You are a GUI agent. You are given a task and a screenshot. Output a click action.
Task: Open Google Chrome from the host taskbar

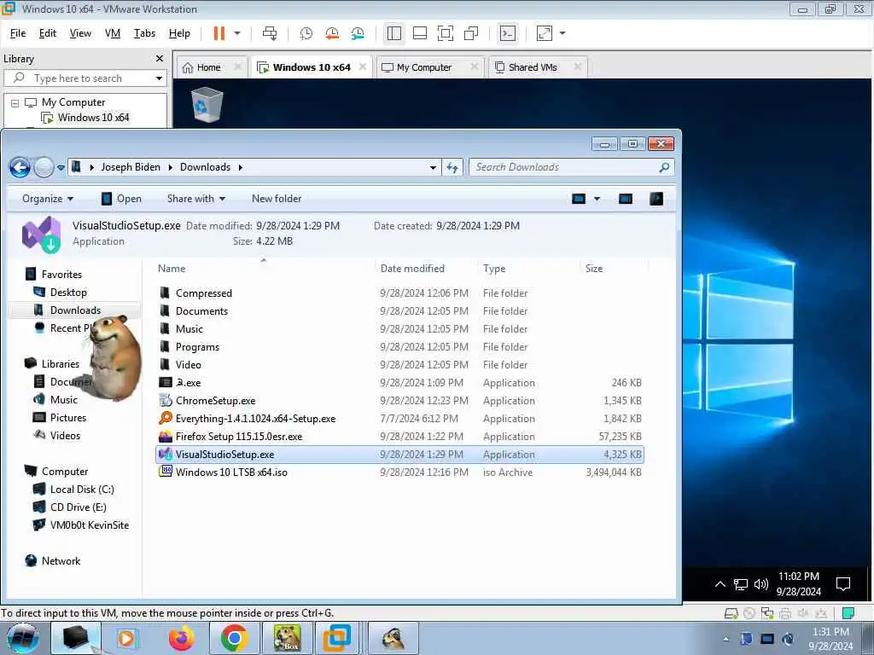click(x=234, y=638)
